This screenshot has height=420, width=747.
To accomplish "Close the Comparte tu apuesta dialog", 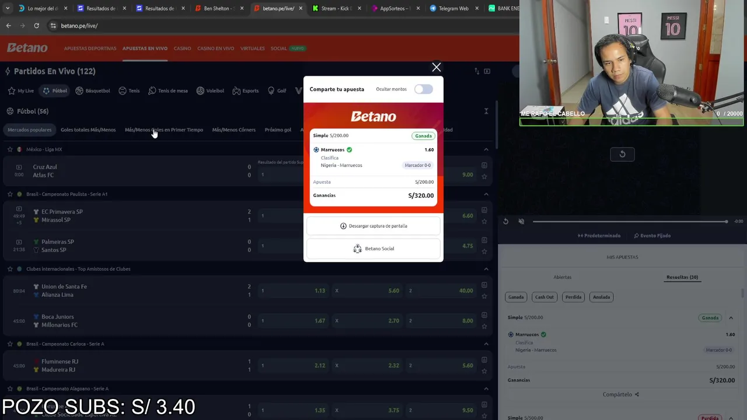I will click(x=436, y=67).
